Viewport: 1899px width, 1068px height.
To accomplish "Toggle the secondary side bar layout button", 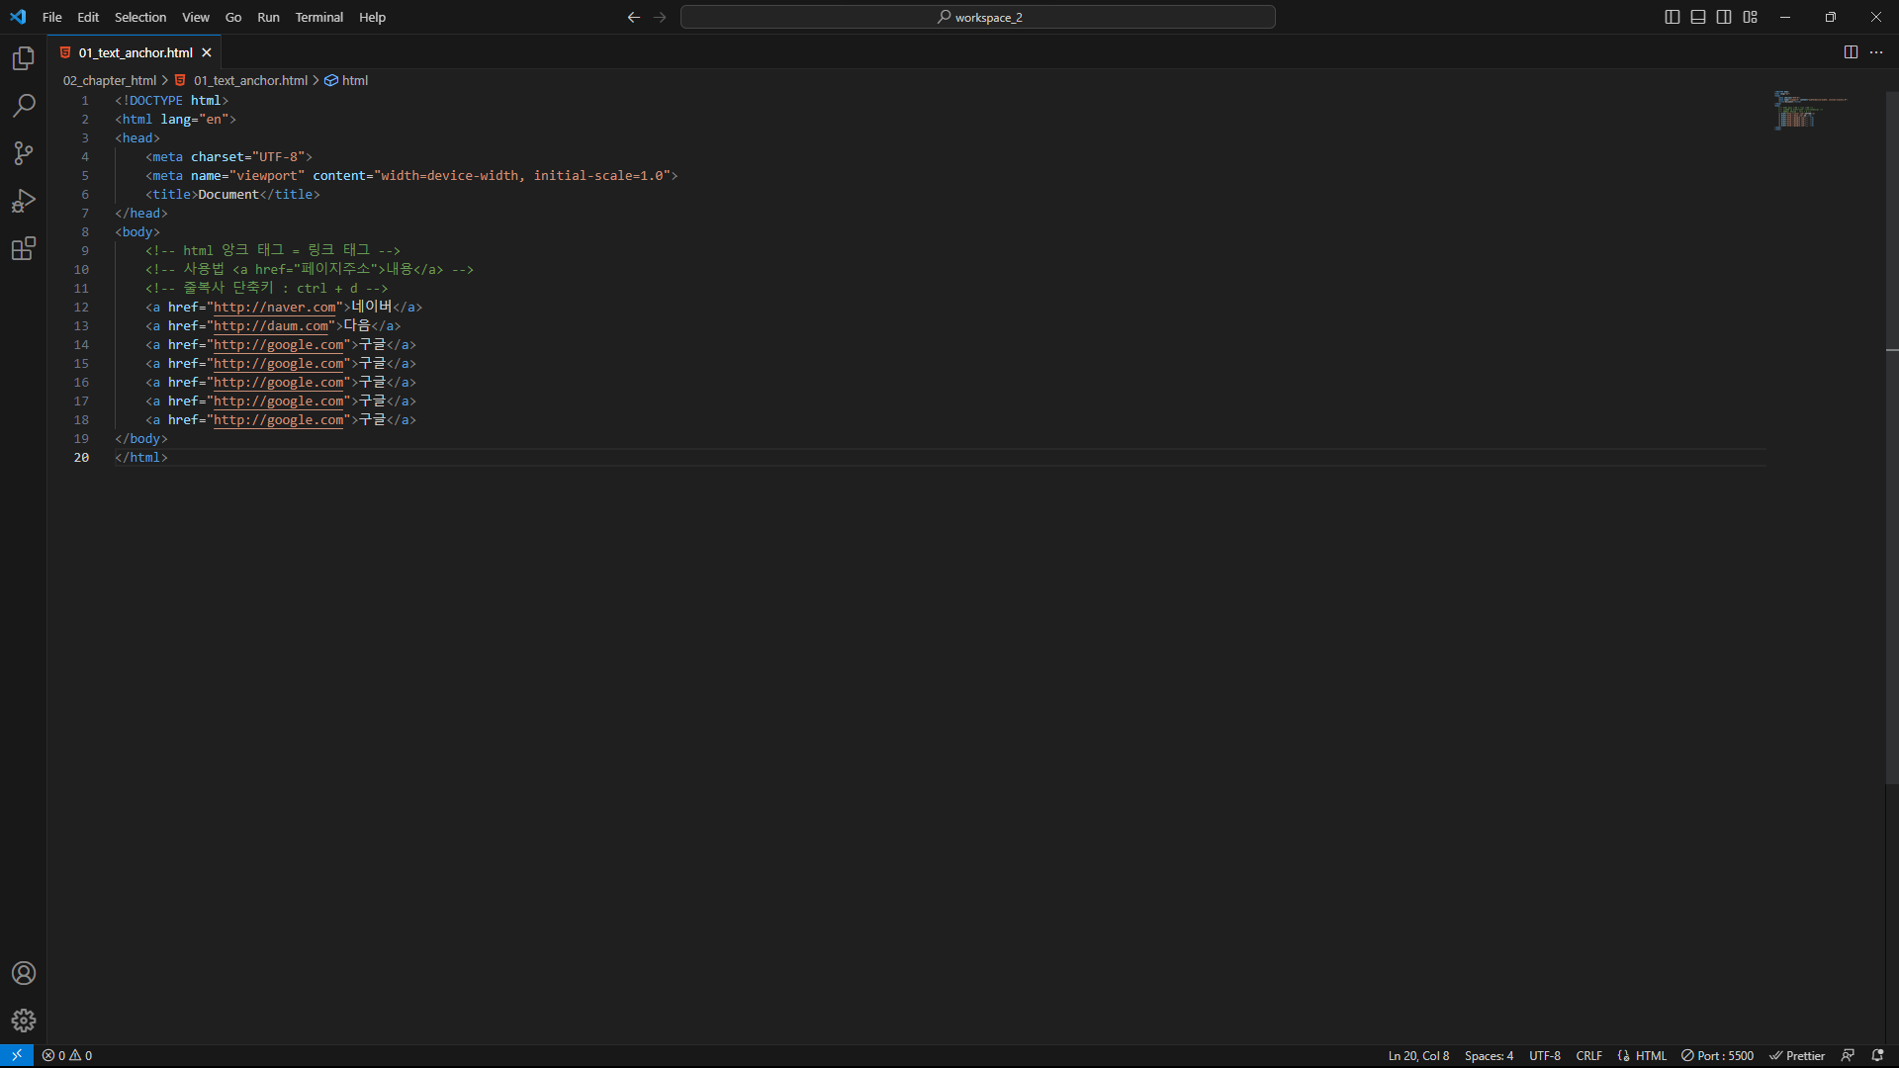I will tap(1724, 17).
